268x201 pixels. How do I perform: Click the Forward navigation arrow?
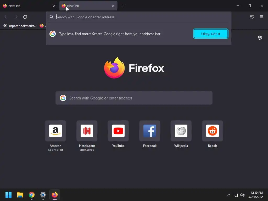click(x=16, y=17)
